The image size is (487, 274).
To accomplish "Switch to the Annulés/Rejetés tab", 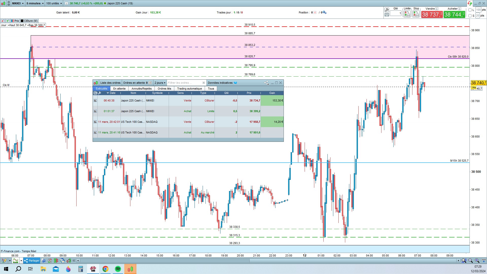I will (141, 89).
